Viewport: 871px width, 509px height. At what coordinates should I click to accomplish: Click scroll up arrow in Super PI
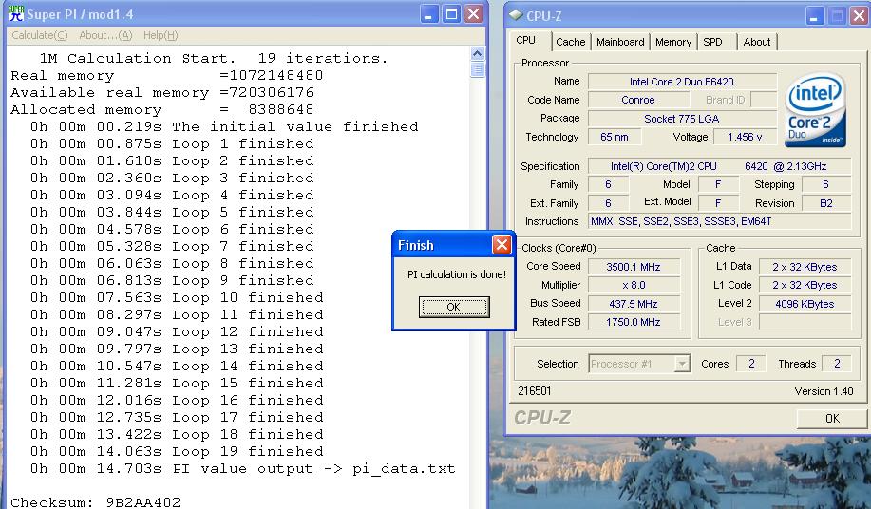tap(477, 54)
